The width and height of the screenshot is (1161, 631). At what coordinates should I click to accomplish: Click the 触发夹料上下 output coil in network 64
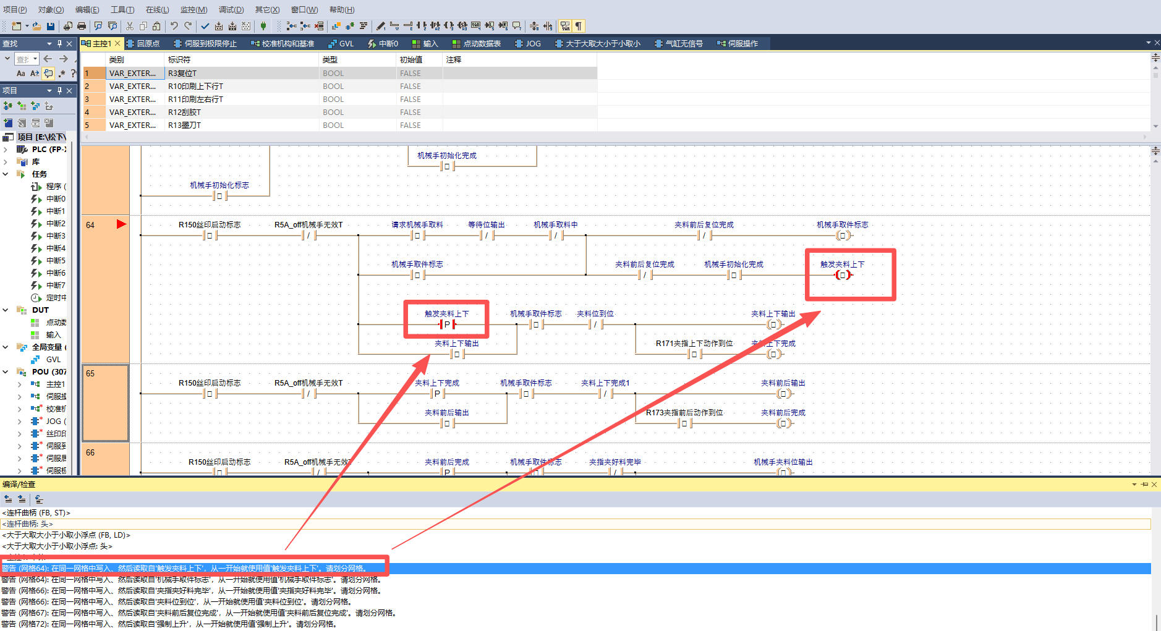tap(842, 275)
